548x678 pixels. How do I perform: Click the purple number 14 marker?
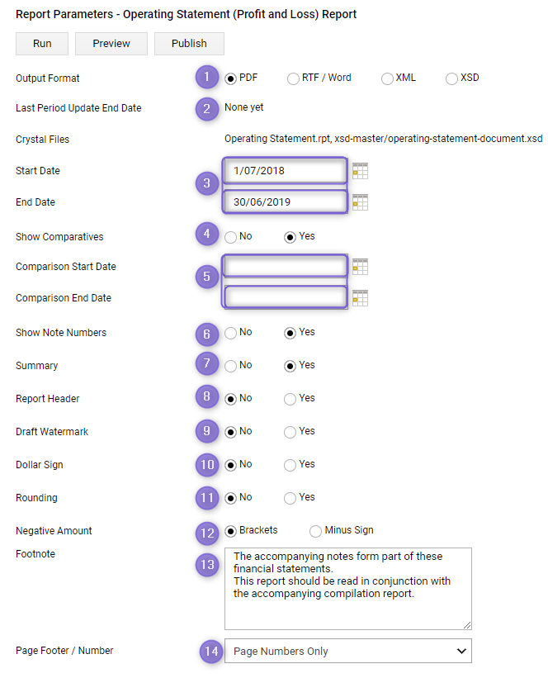tap(211, 652)
